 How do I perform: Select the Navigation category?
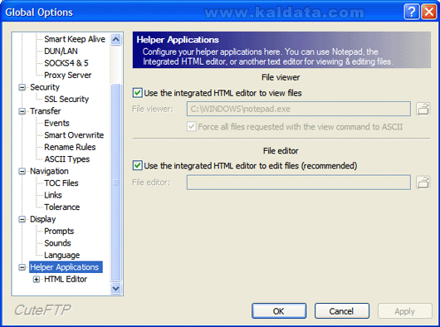(49, 171)
